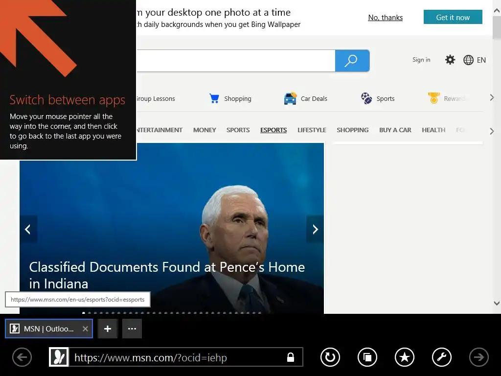501x376 pixels.
Task: Open the HEALTH category
Action: click(433, 130)
